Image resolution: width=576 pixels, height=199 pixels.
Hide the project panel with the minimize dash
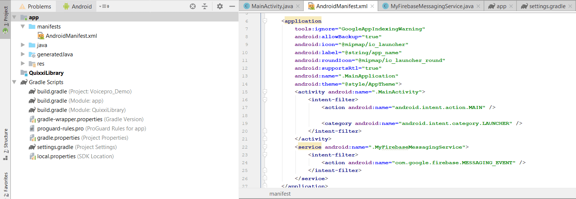coord(232,6)
